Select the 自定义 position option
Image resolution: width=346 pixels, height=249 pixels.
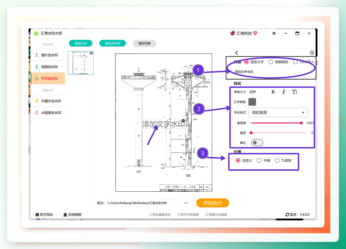pos(238,160)
